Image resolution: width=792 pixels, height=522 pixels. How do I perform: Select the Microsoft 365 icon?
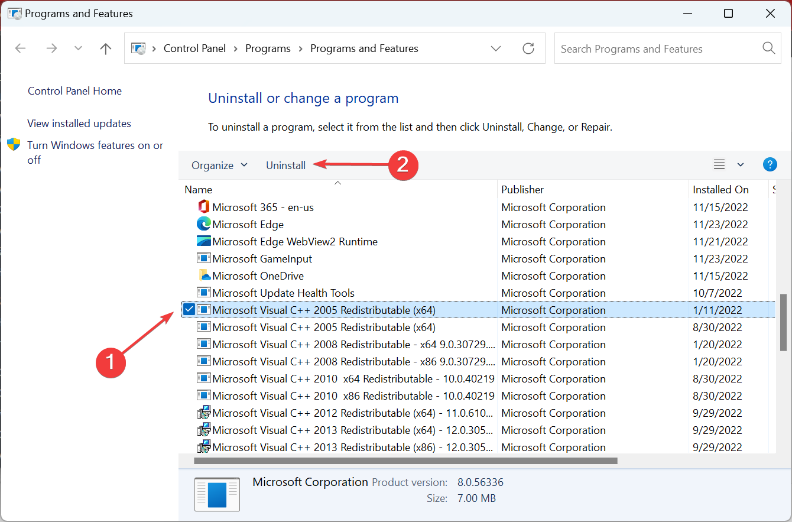click(203, 207)
